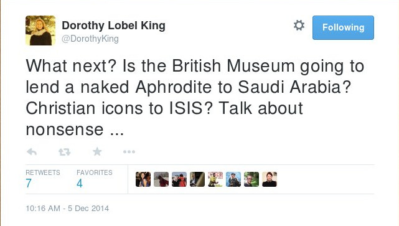This screenshot has height=226, width=399.
Task: Click the 10:16 AM - 5 Dec 2014 timestamp
Action: click(x=67, y=209)
